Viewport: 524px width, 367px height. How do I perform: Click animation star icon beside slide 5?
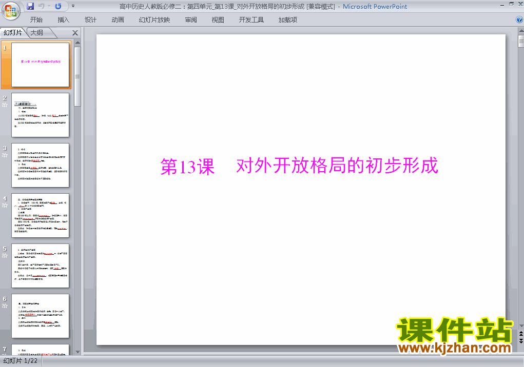click(x=5, y=256)
